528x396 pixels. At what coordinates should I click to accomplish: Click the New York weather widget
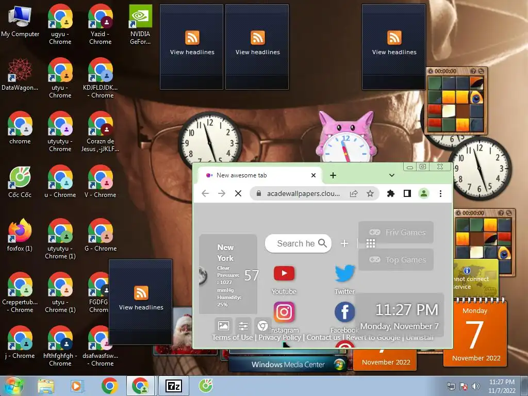pos(228,274)
